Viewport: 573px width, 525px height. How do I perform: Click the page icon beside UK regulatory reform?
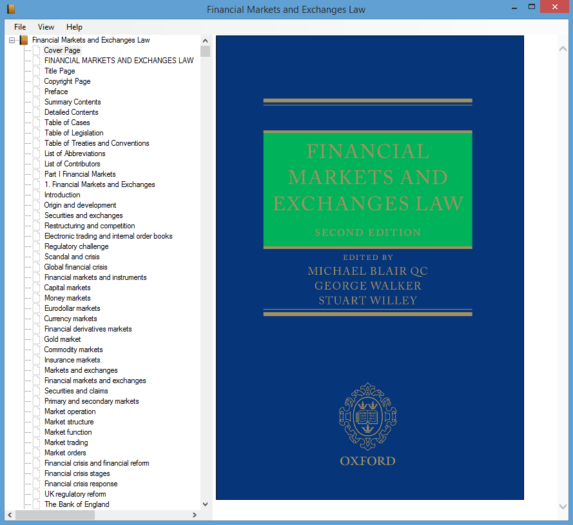click(x=37, y=494)
